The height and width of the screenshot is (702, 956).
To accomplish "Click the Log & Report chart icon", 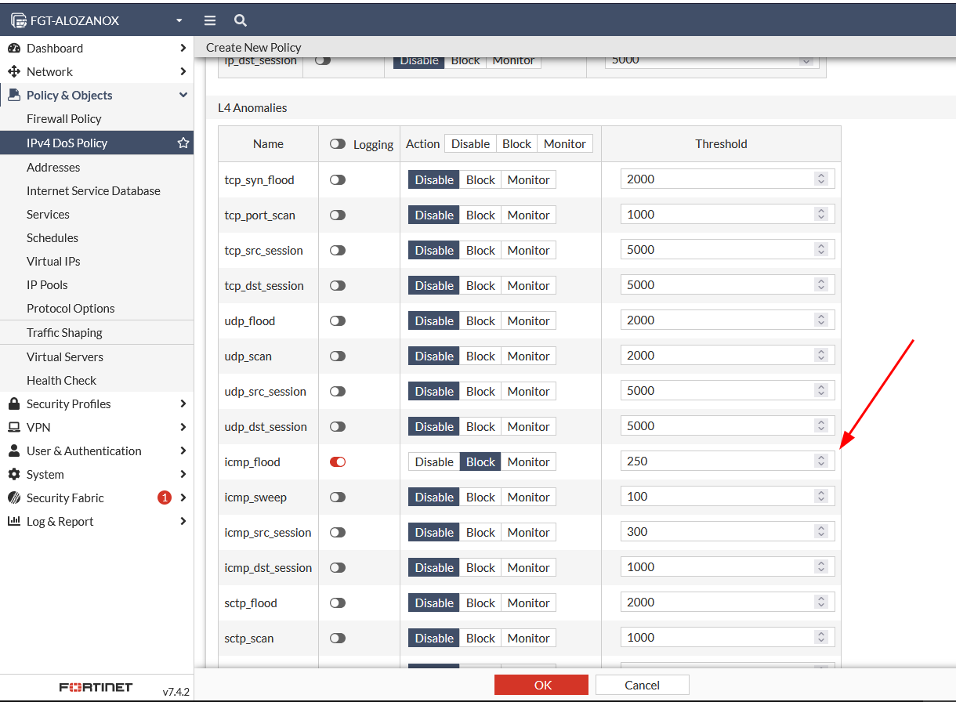I will (x=13, y=521).
